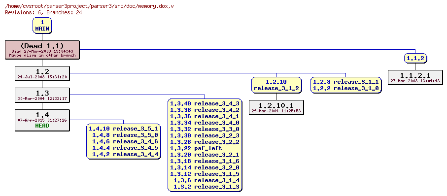Select the Dead 1.1 revision box
Viewport: 447px width, 196px height.
point(42,50)
